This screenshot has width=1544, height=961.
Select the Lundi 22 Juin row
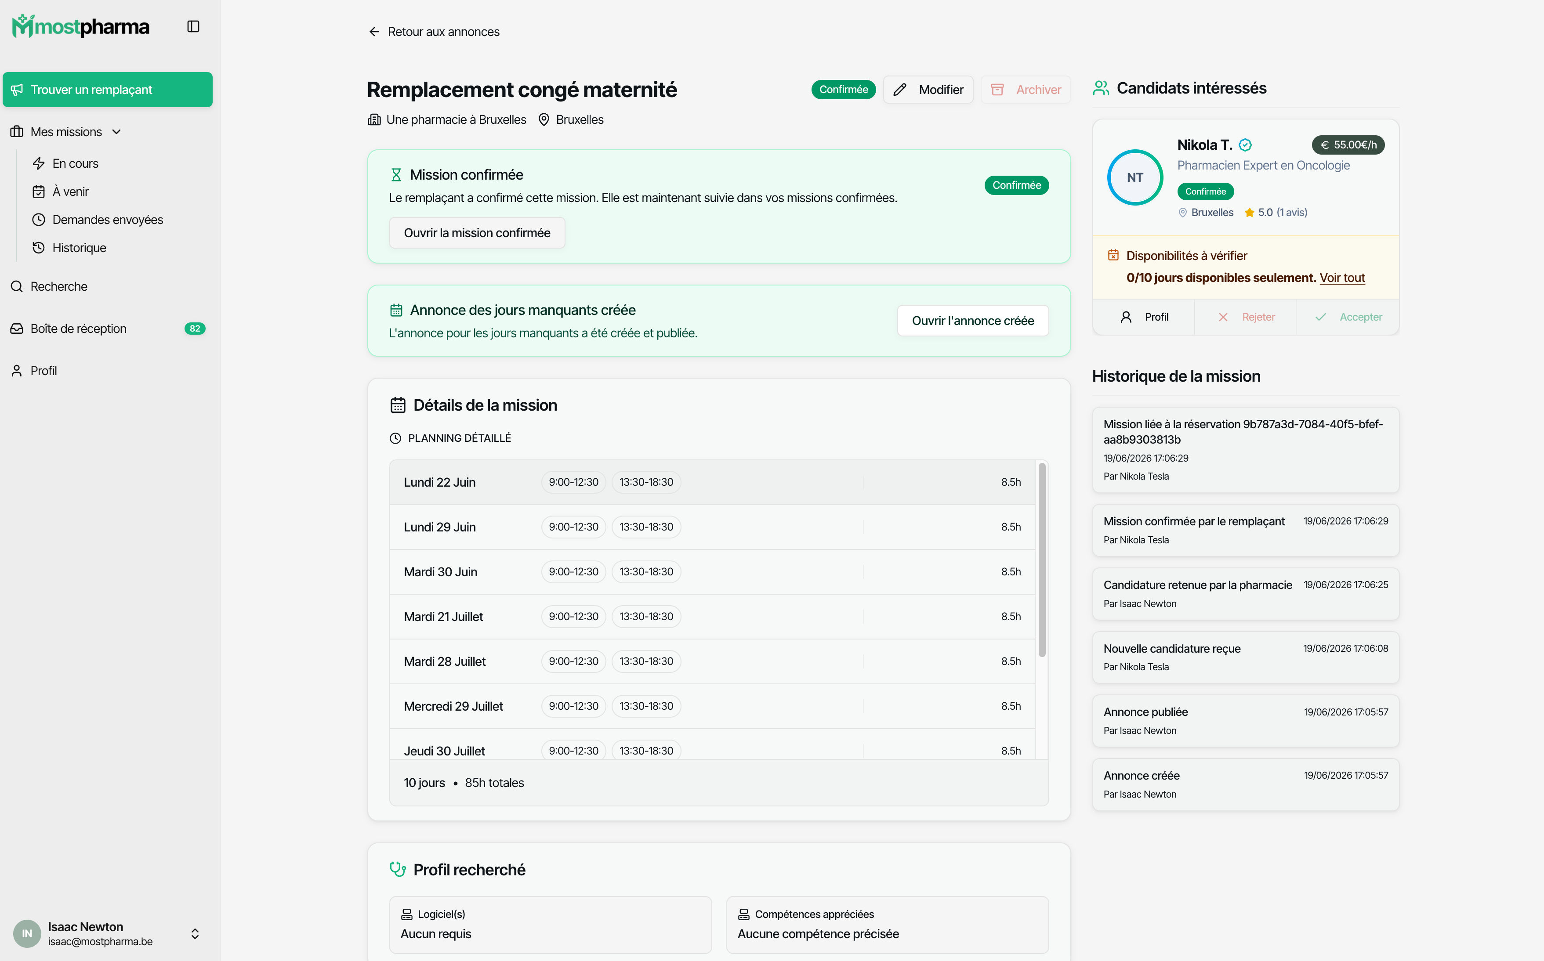[x=713, y=482]
